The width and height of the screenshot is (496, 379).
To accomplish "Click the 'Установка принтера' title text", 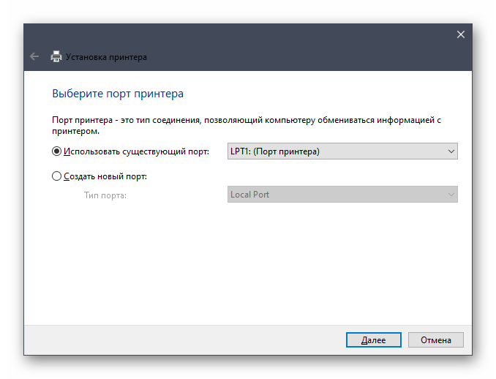I will click(x=106, y=57).
